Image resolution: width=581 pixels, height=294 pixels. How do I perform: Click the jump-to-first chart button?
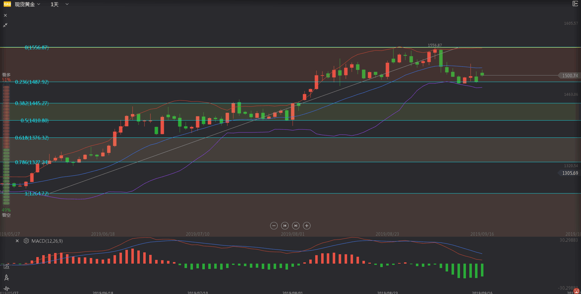tap(285, 226)
